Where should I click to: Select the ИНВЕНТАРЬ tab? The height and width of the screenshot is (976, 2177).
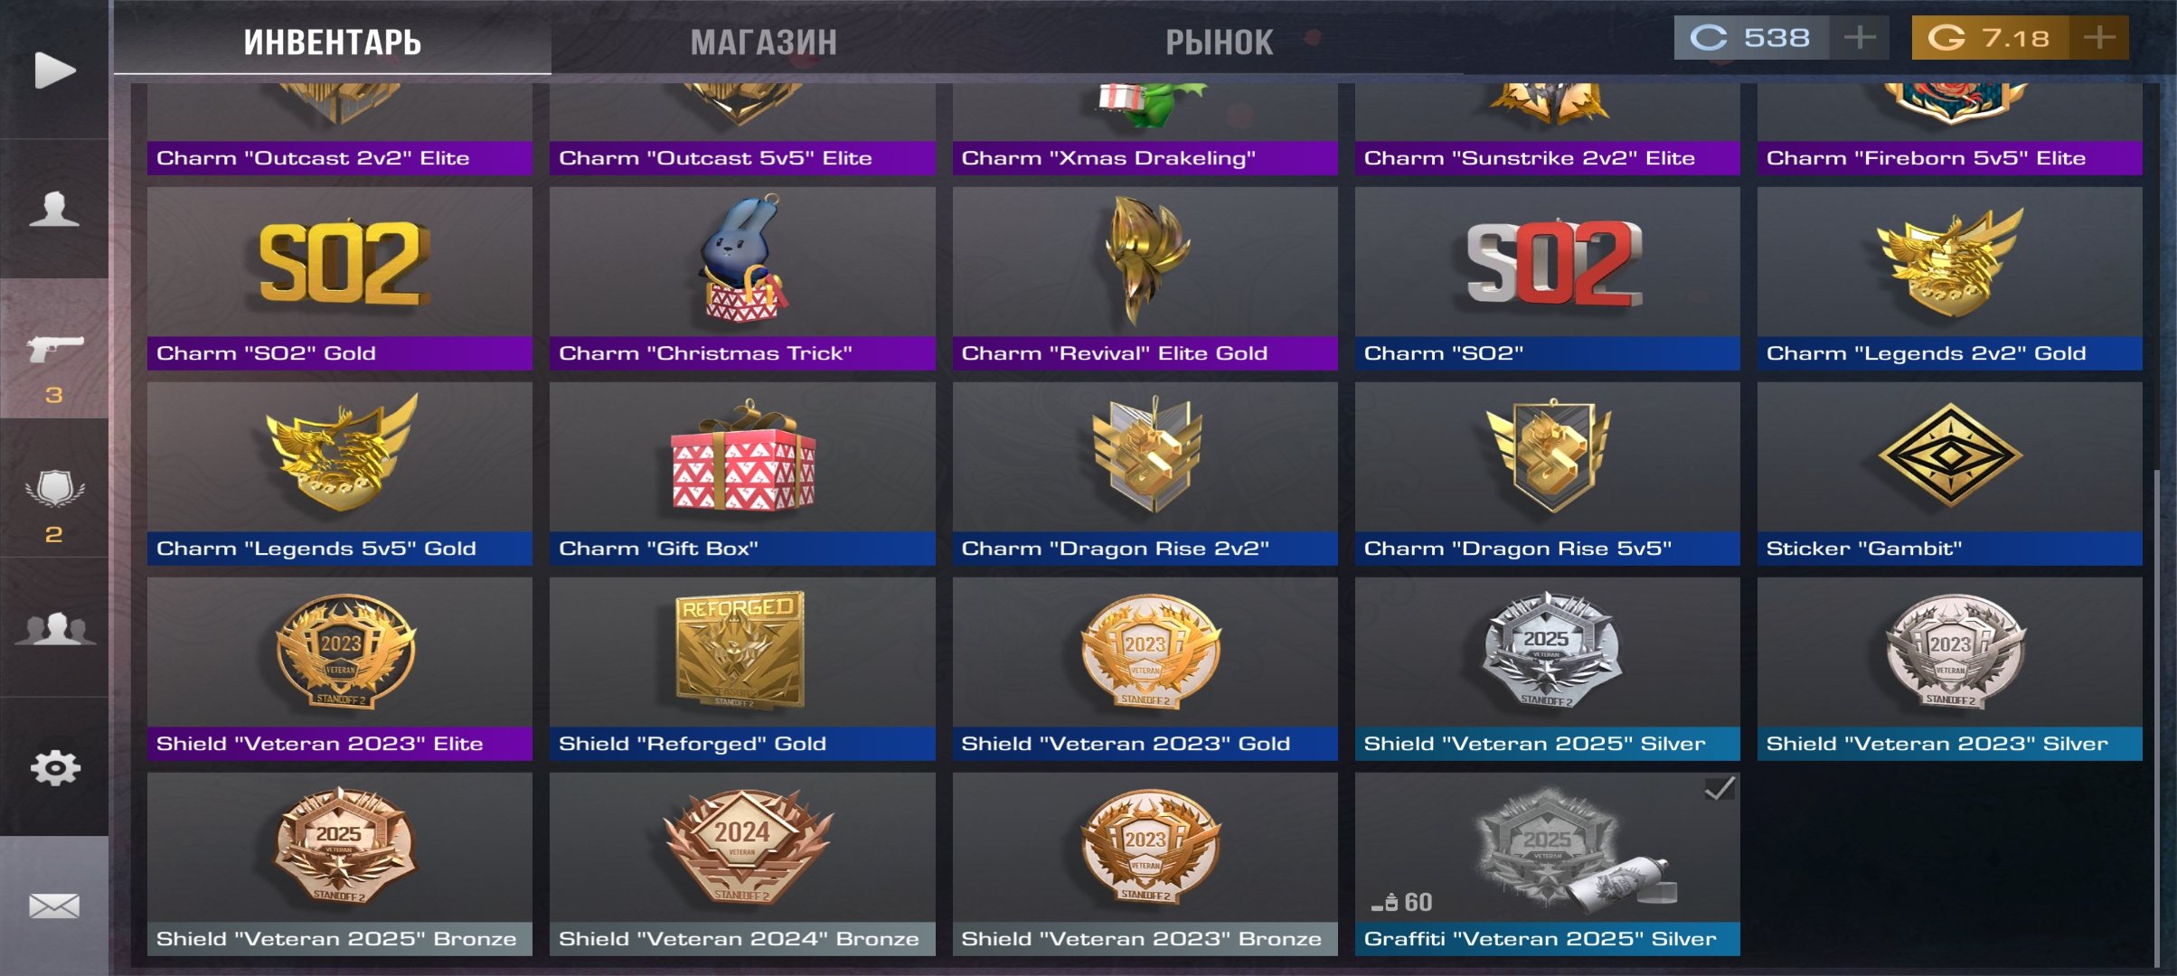click(x=332, y=42)
